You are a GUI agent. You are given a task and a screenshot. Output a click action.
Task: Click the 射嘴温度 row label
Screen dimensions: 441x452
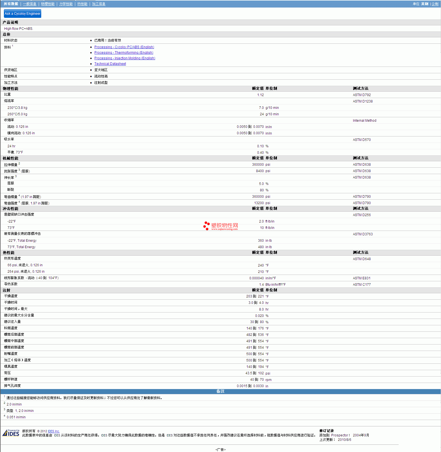(11, 354)
